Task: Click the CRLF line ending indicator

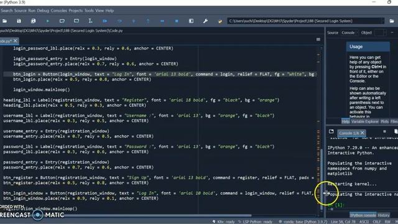Action: (376, 222)
